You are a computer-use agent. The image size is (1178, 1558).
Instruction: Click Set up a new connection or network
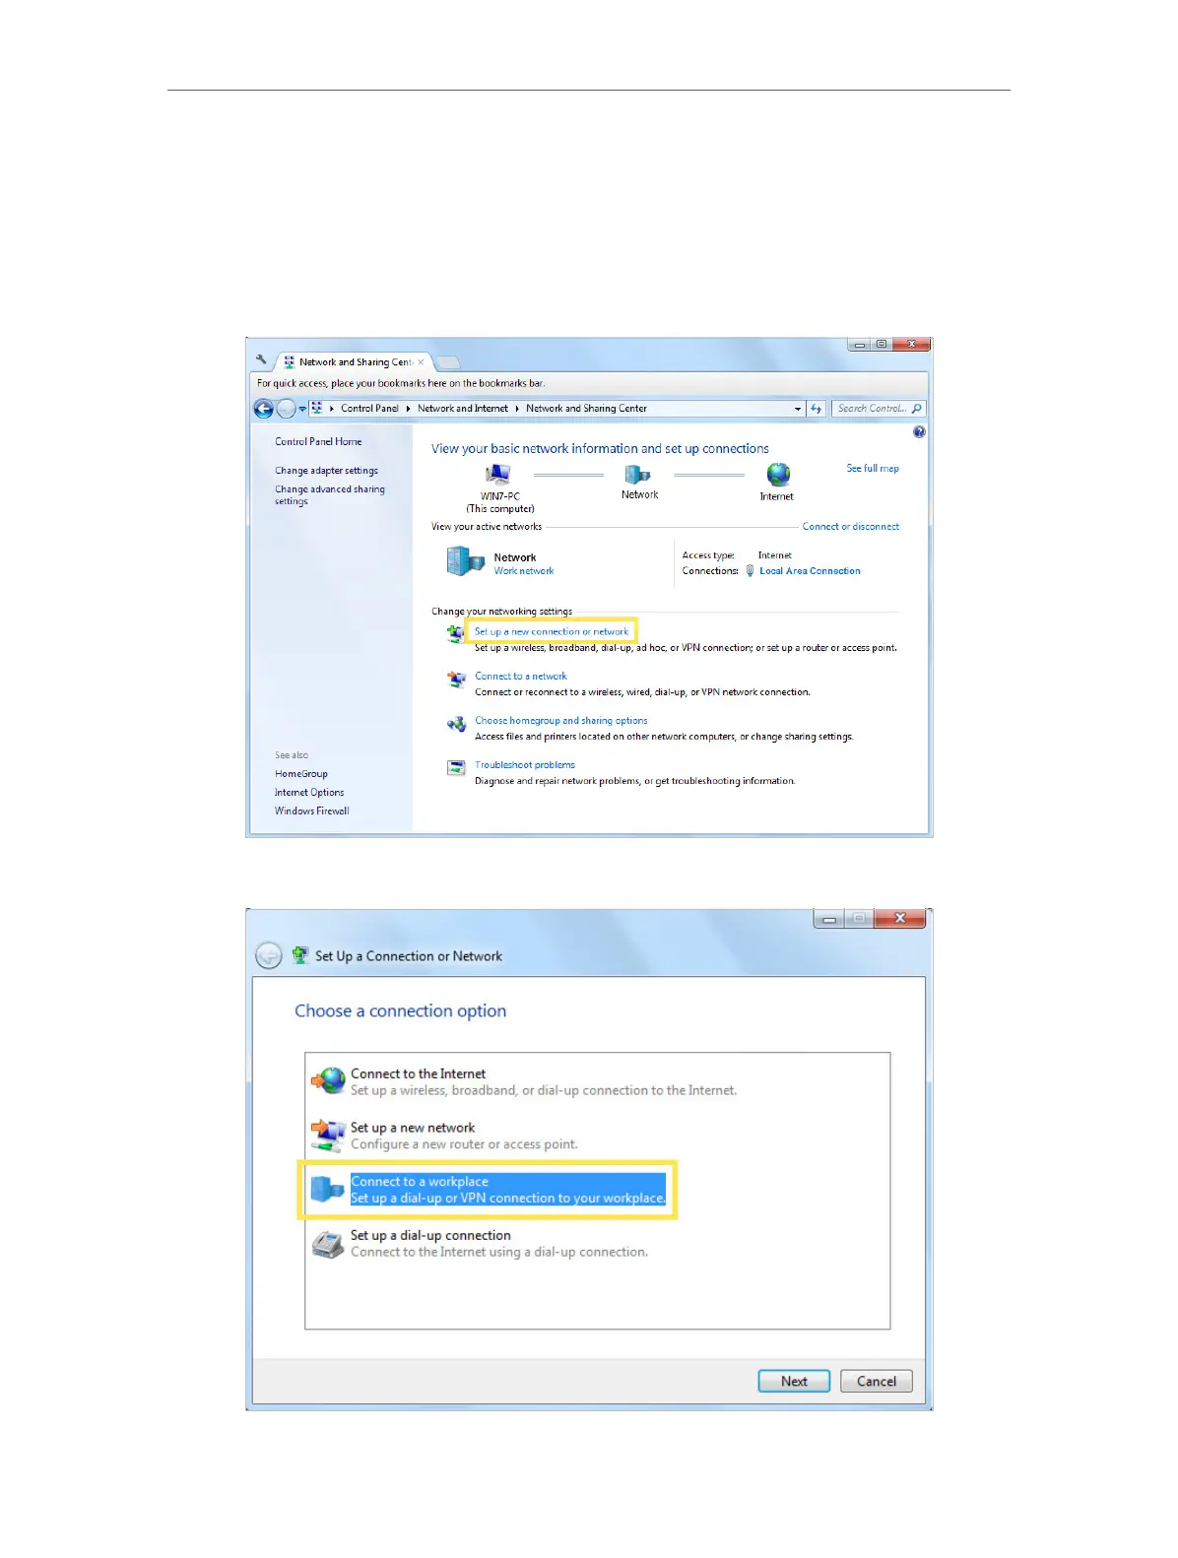552,631
